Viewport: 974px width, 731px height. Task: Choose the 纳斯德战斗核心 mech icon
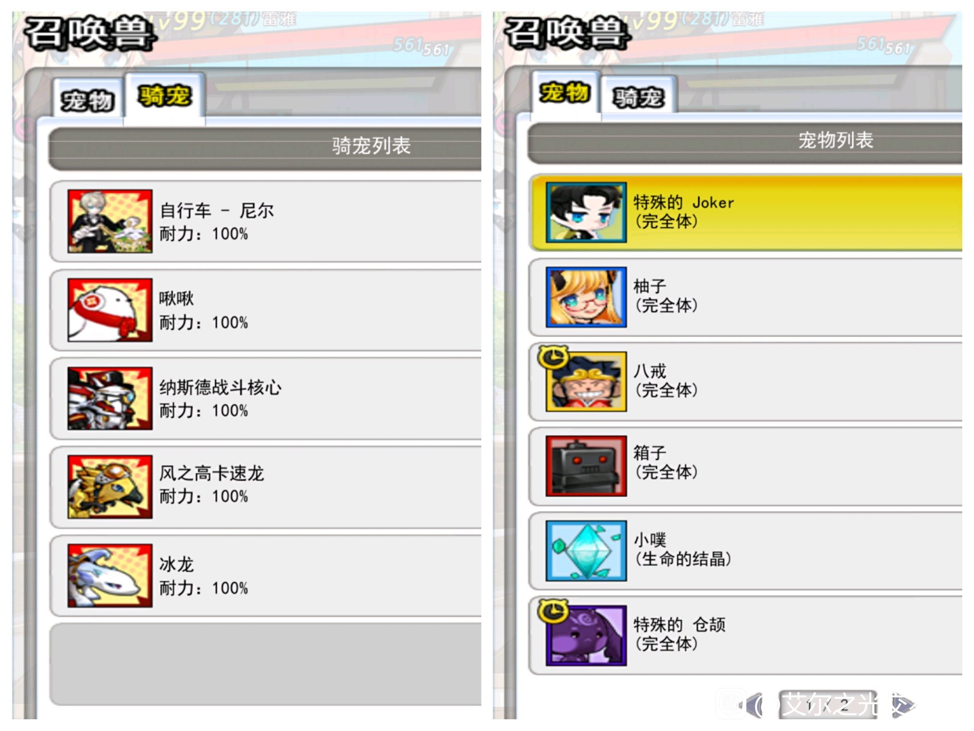click(110, 399)
